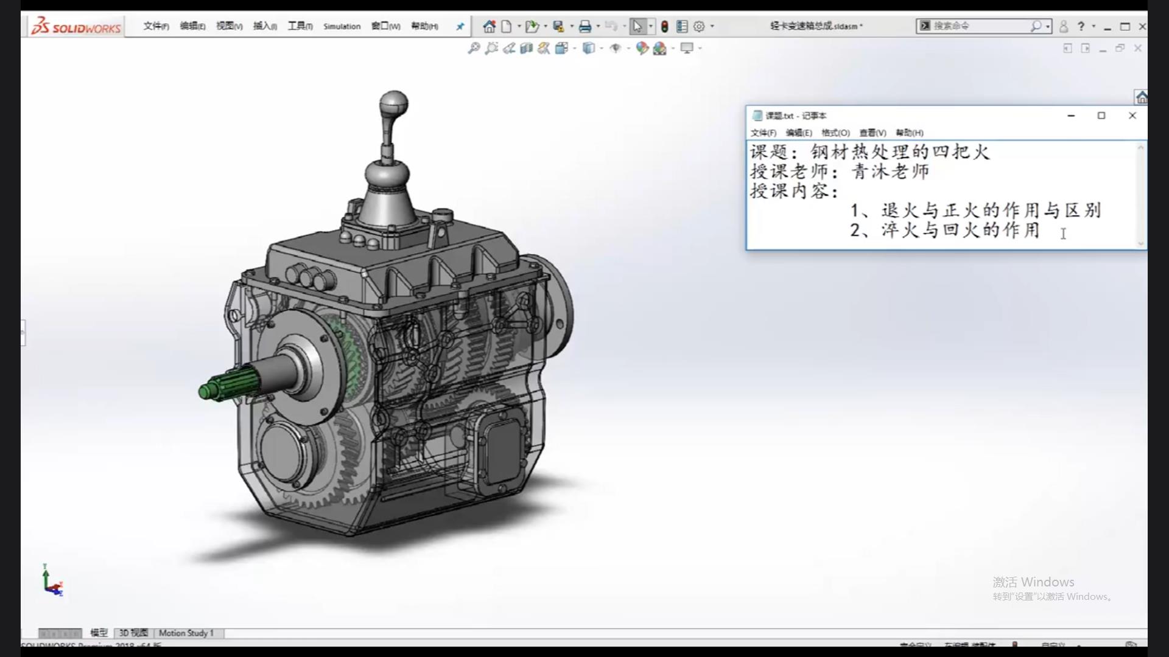
Task: Open SolidWorks Help question mark
Action: pos(1081,26)
